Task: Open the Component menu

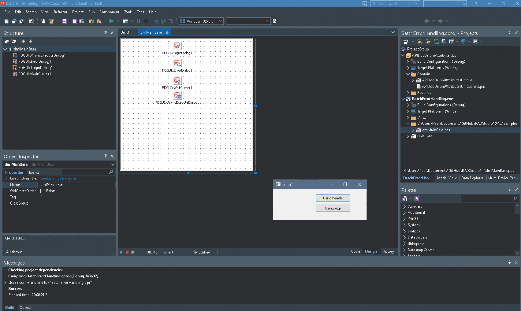Action: click(109, 12)
